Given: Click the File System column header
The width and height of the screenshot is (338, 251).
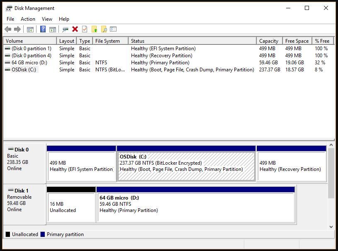Looking at the screenshot, I should tap(107, 41).
